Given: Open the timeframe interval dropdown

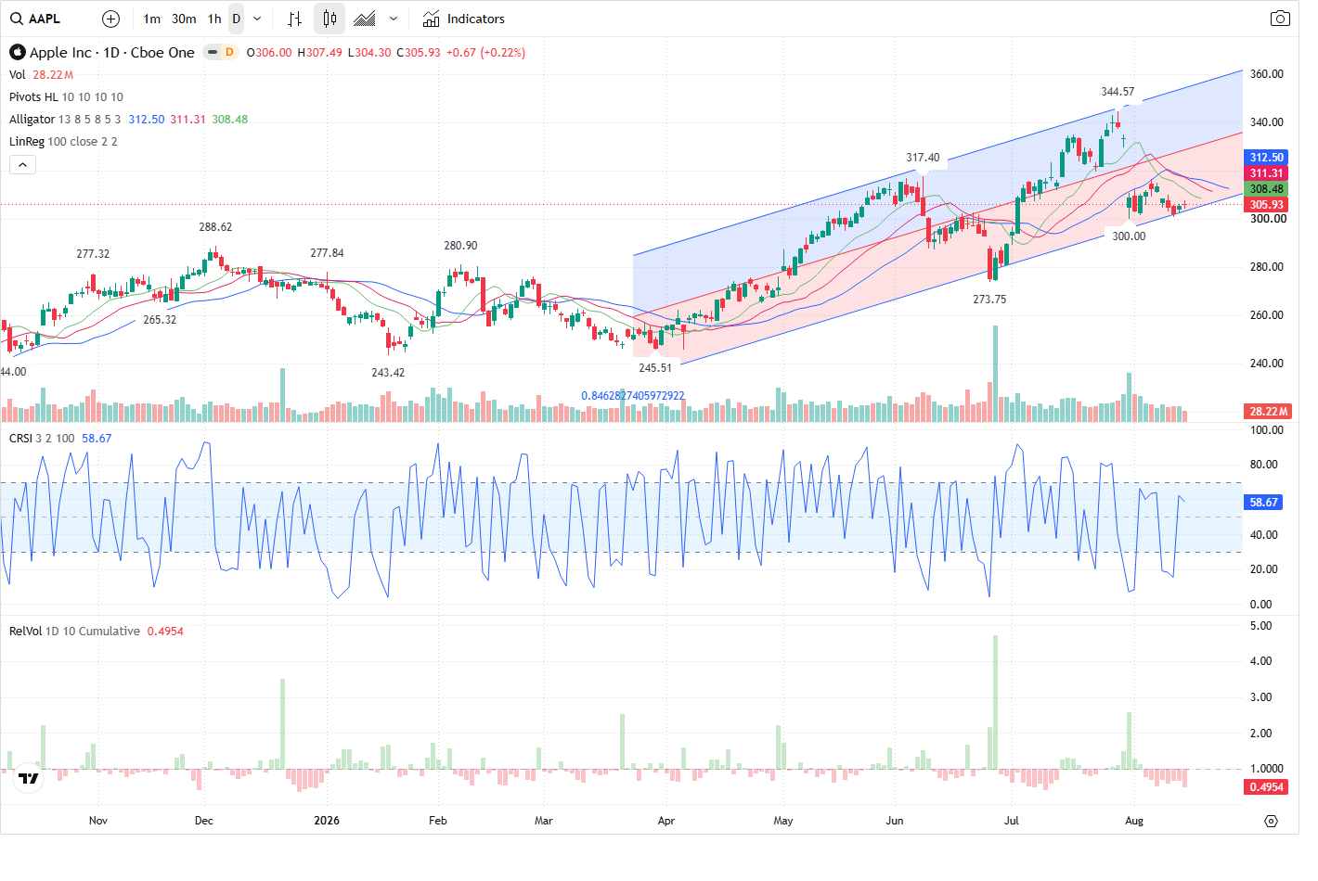Looking at the screenshot, I should [x=257, y=19].
